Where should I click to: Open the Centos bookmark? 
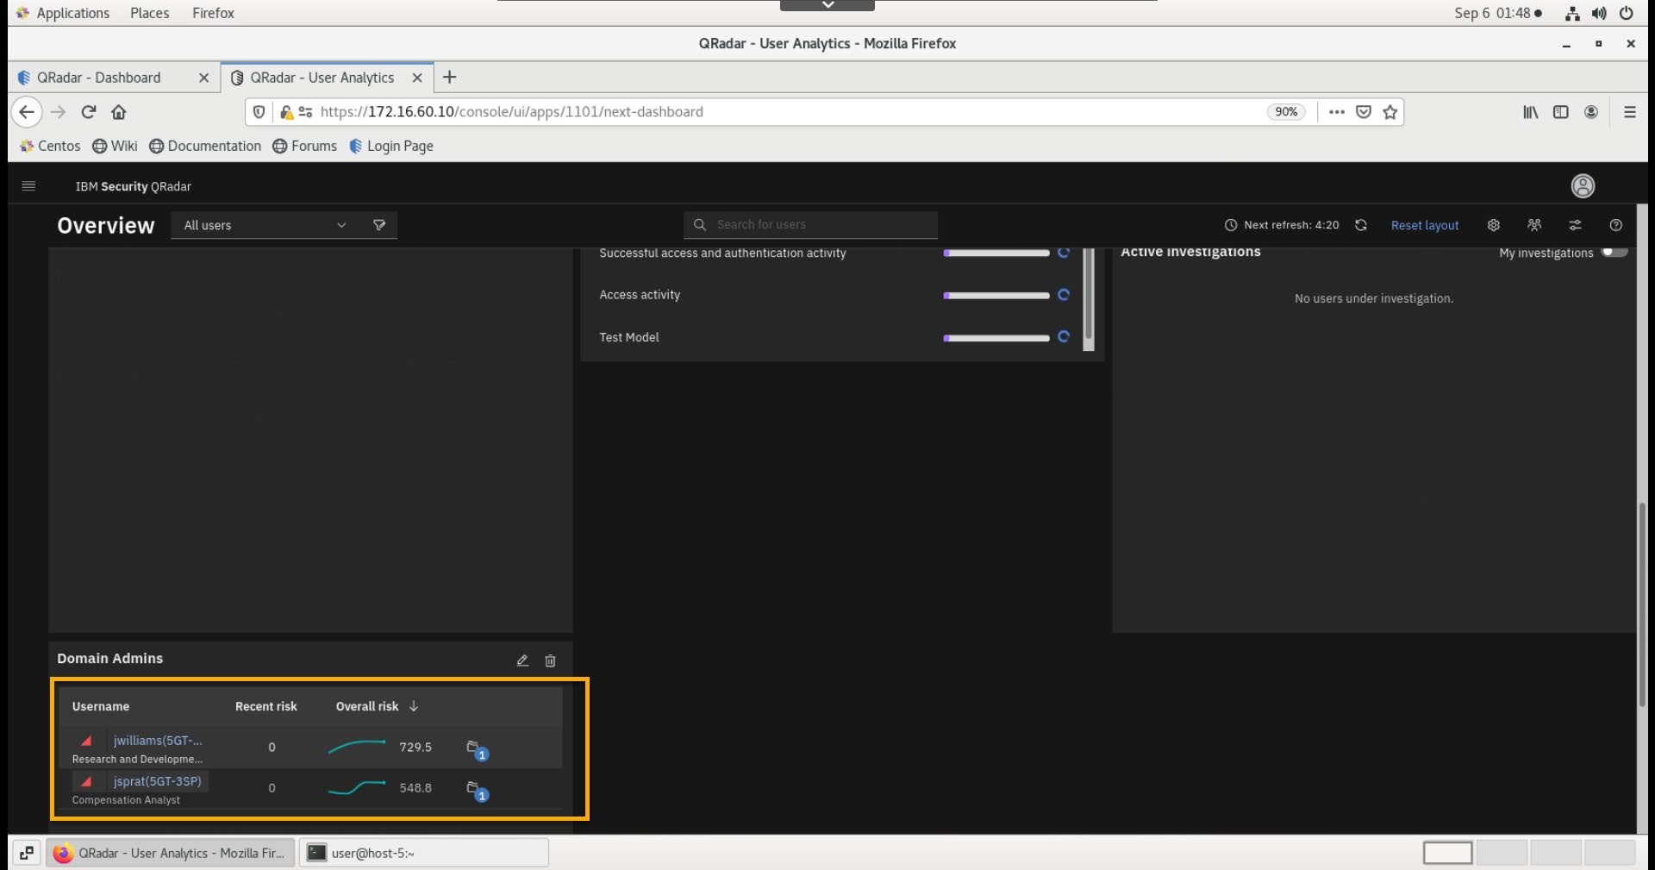coord(50,146)
